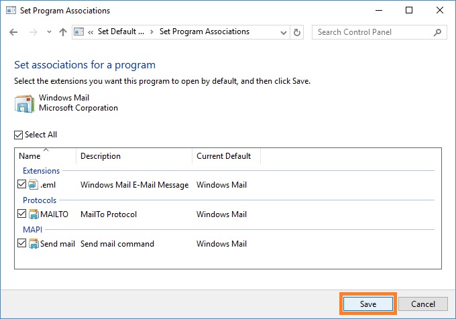Sort by the Description column header
The image size is (456, 319).
click(x=134, y=156)
